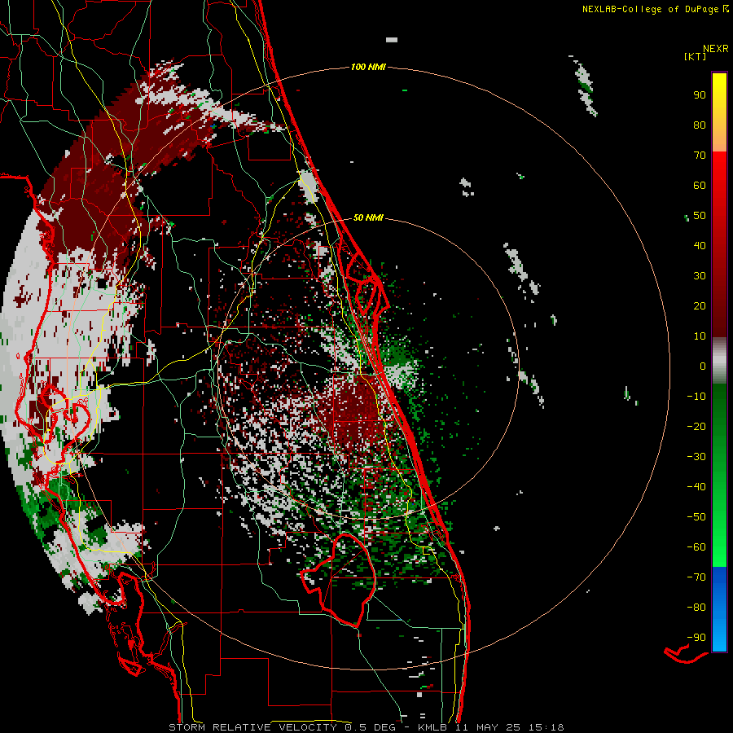Click the -30 knot scale label
The height and width of the screenshot is (733, 733).
click(696, 457)
